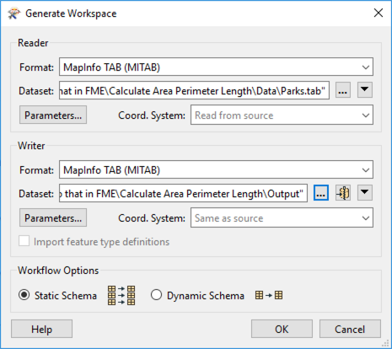
Task: Open Writer dataset options arrow menu
Action: click(365, 193)
